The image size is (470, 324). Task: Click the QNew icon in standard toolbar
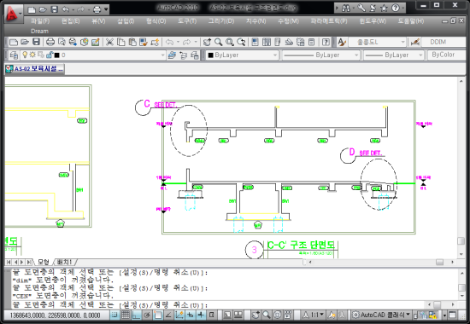coord(13,42)
